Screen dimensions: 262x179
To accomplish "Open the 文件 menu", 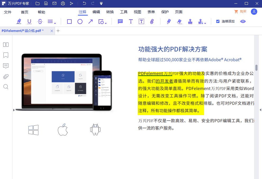I will [x=8, y=12].
